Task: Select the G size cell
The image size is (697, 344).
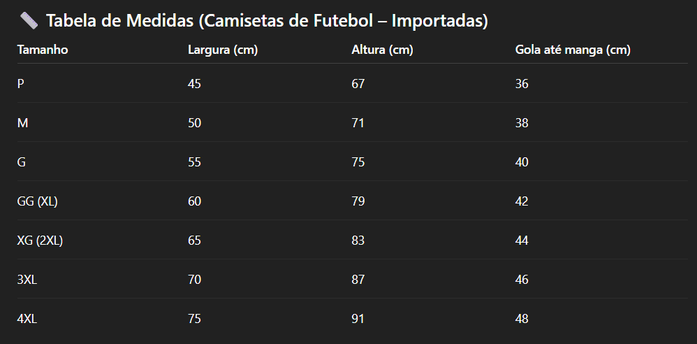Action: click(x=22, y=162)
